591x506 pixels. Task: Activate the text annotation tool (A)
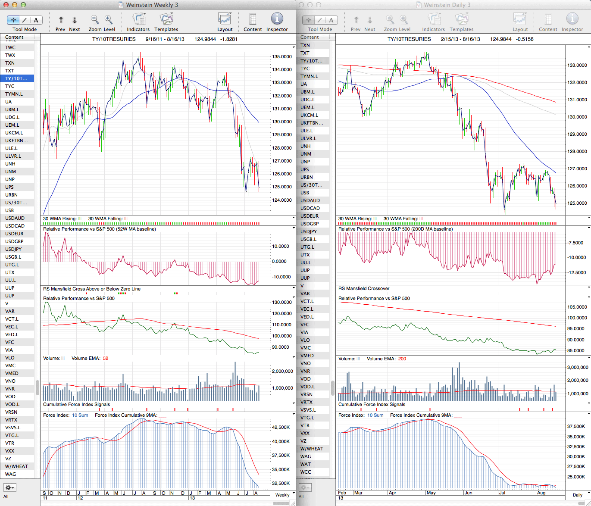pos(36,20)
